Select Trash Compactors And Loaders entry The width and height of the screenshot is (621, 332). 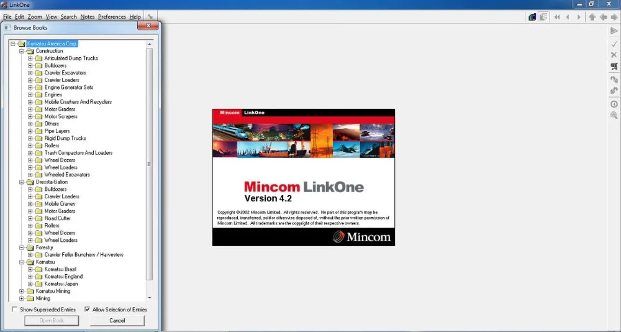pyautogui.click(x=78, y=153)
